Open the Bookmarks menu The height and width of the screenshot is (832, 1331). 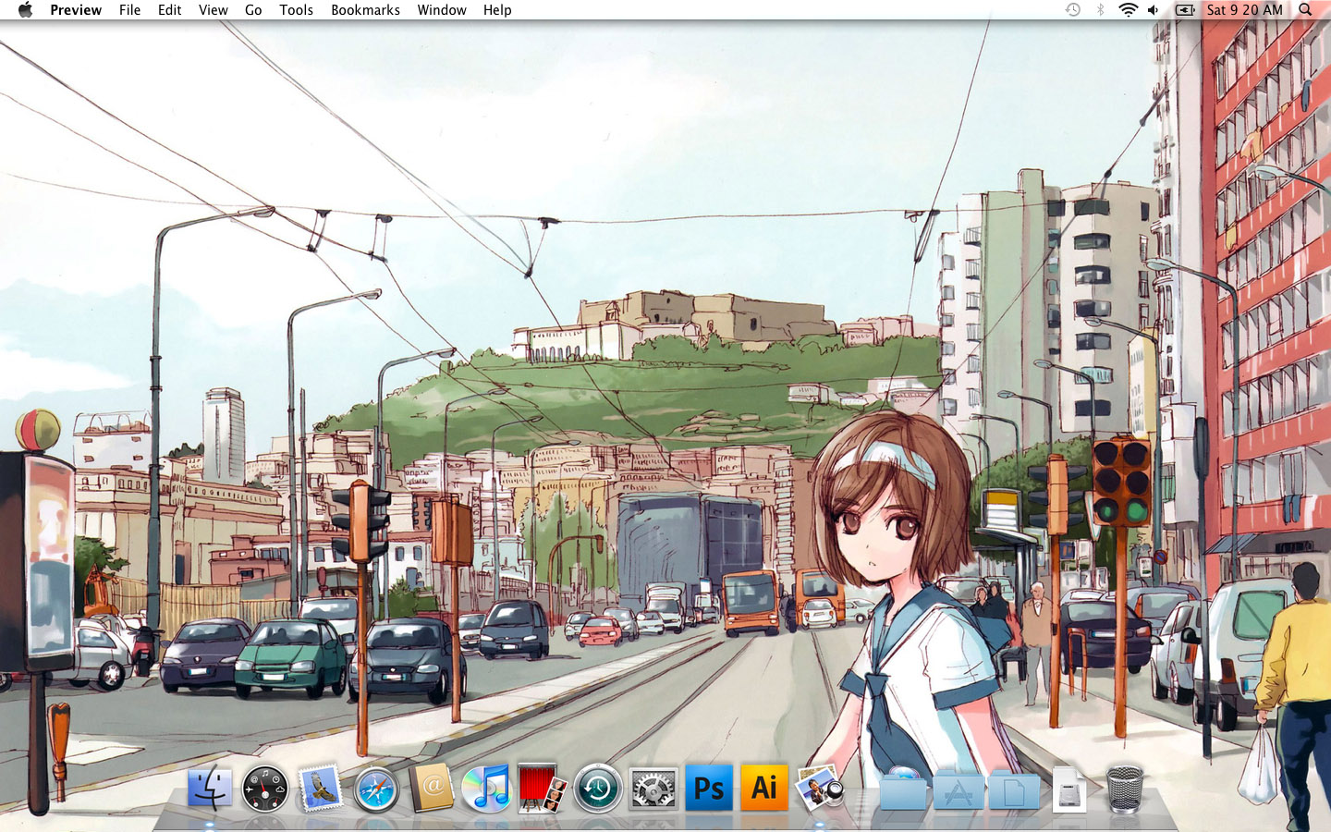click(x=365, y=10)
